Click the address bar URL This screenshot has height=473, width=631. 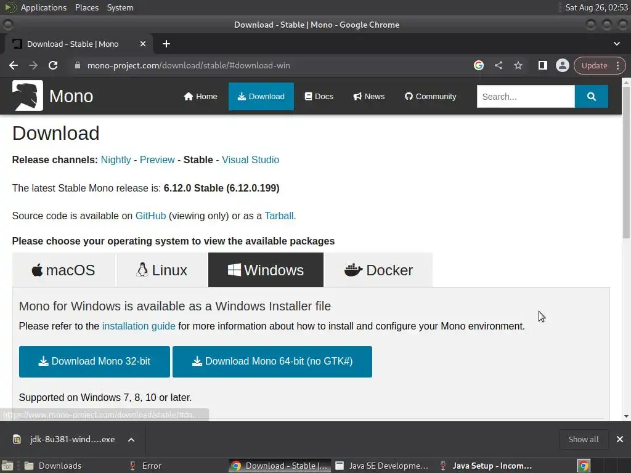point(189,65)
